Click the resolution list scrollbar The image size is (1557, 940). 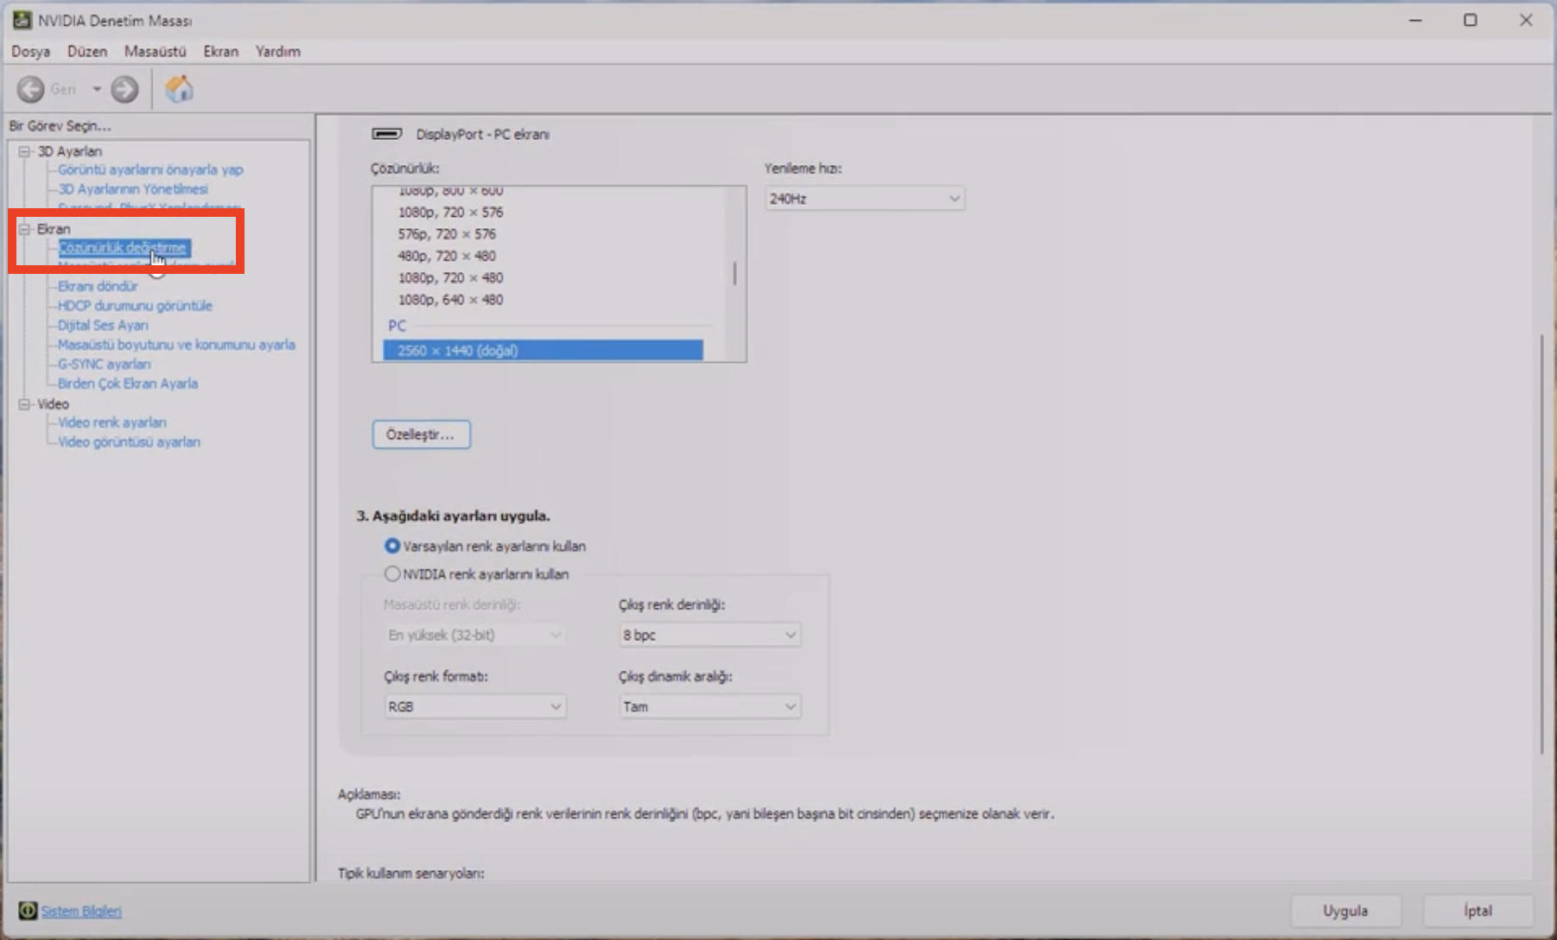coord(735,274)
